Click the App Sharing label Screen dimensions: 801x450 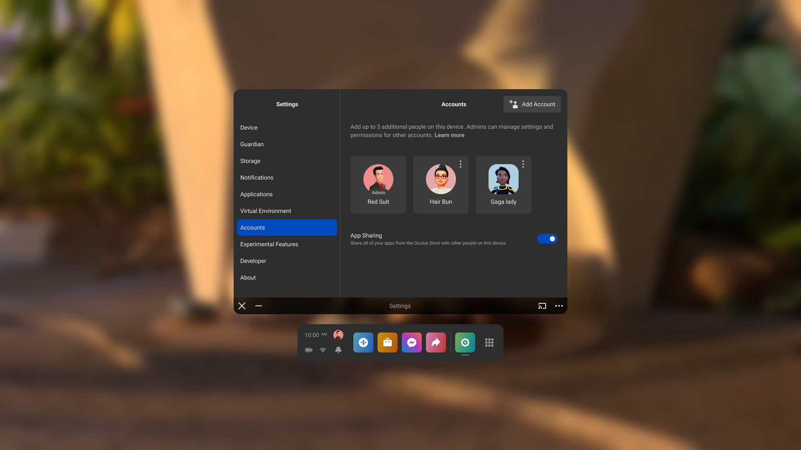click(366, 235)
